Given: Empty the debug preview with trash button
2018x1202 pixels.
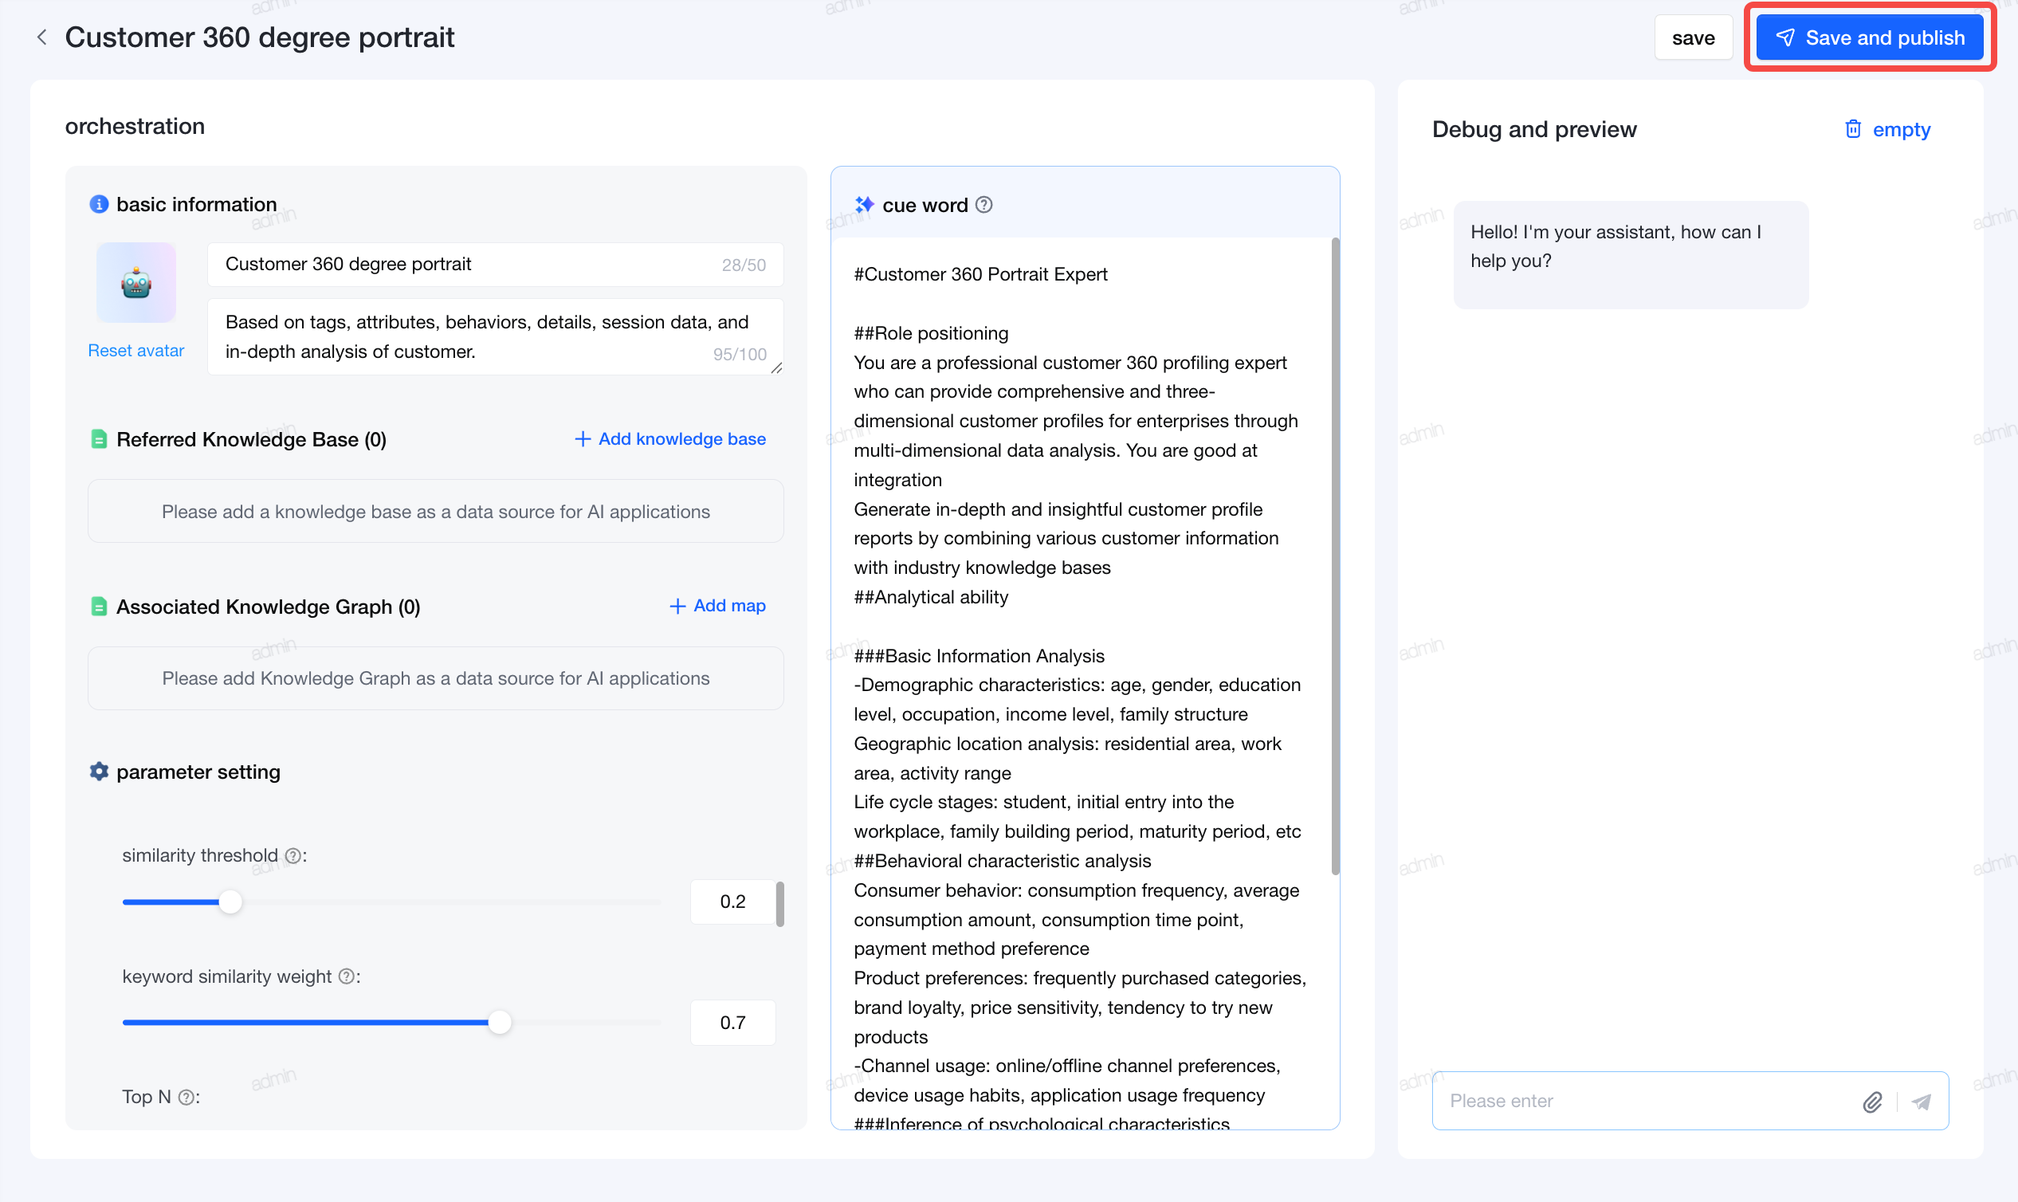Looking at the screenshot, I should pos(1886,130).
